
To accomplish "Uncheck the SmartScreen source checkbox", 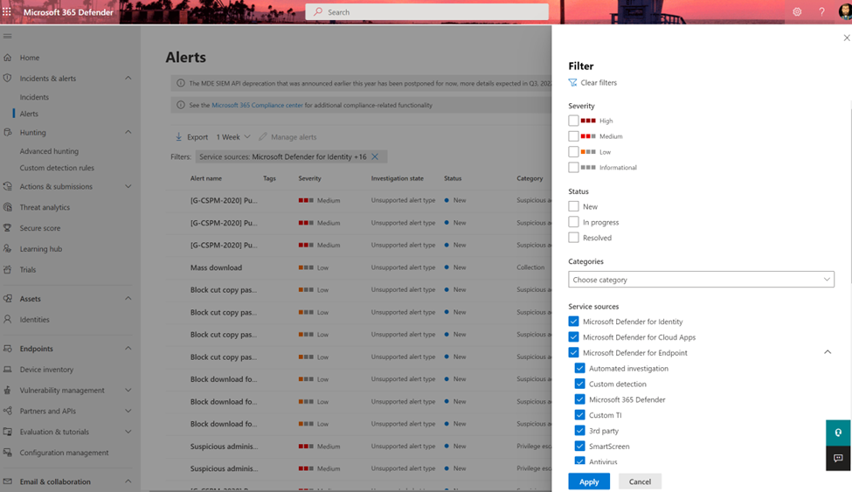I will pos(579,446).
